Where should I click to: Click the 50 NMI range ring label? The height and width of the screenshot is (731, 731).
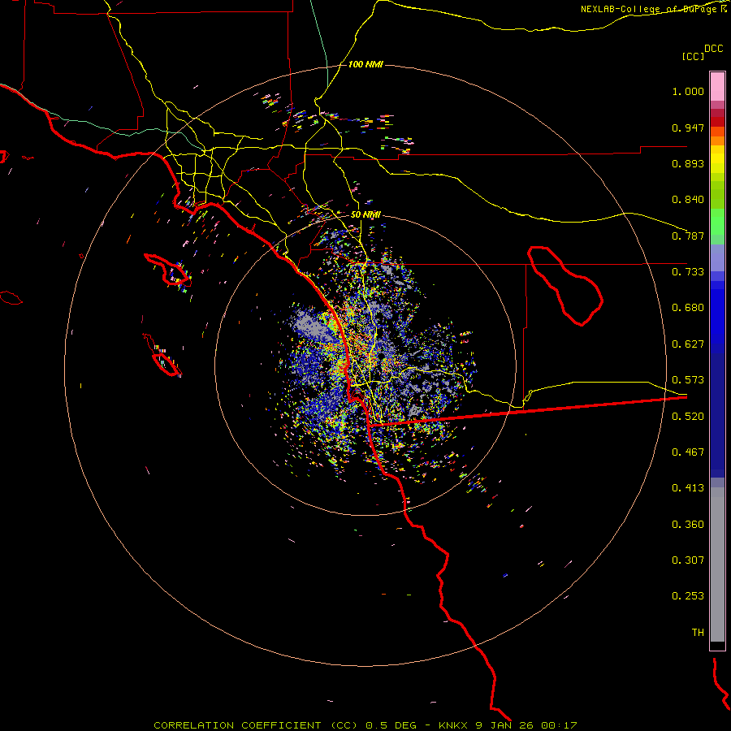365,215
